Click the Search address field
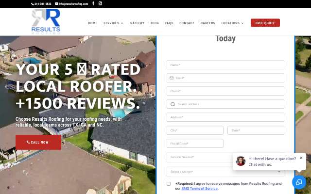 [x=225, y=104]
